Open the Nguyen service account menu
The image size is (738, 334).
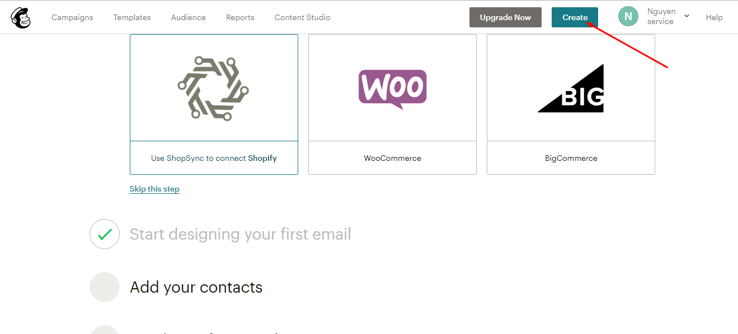coord(661,16)
